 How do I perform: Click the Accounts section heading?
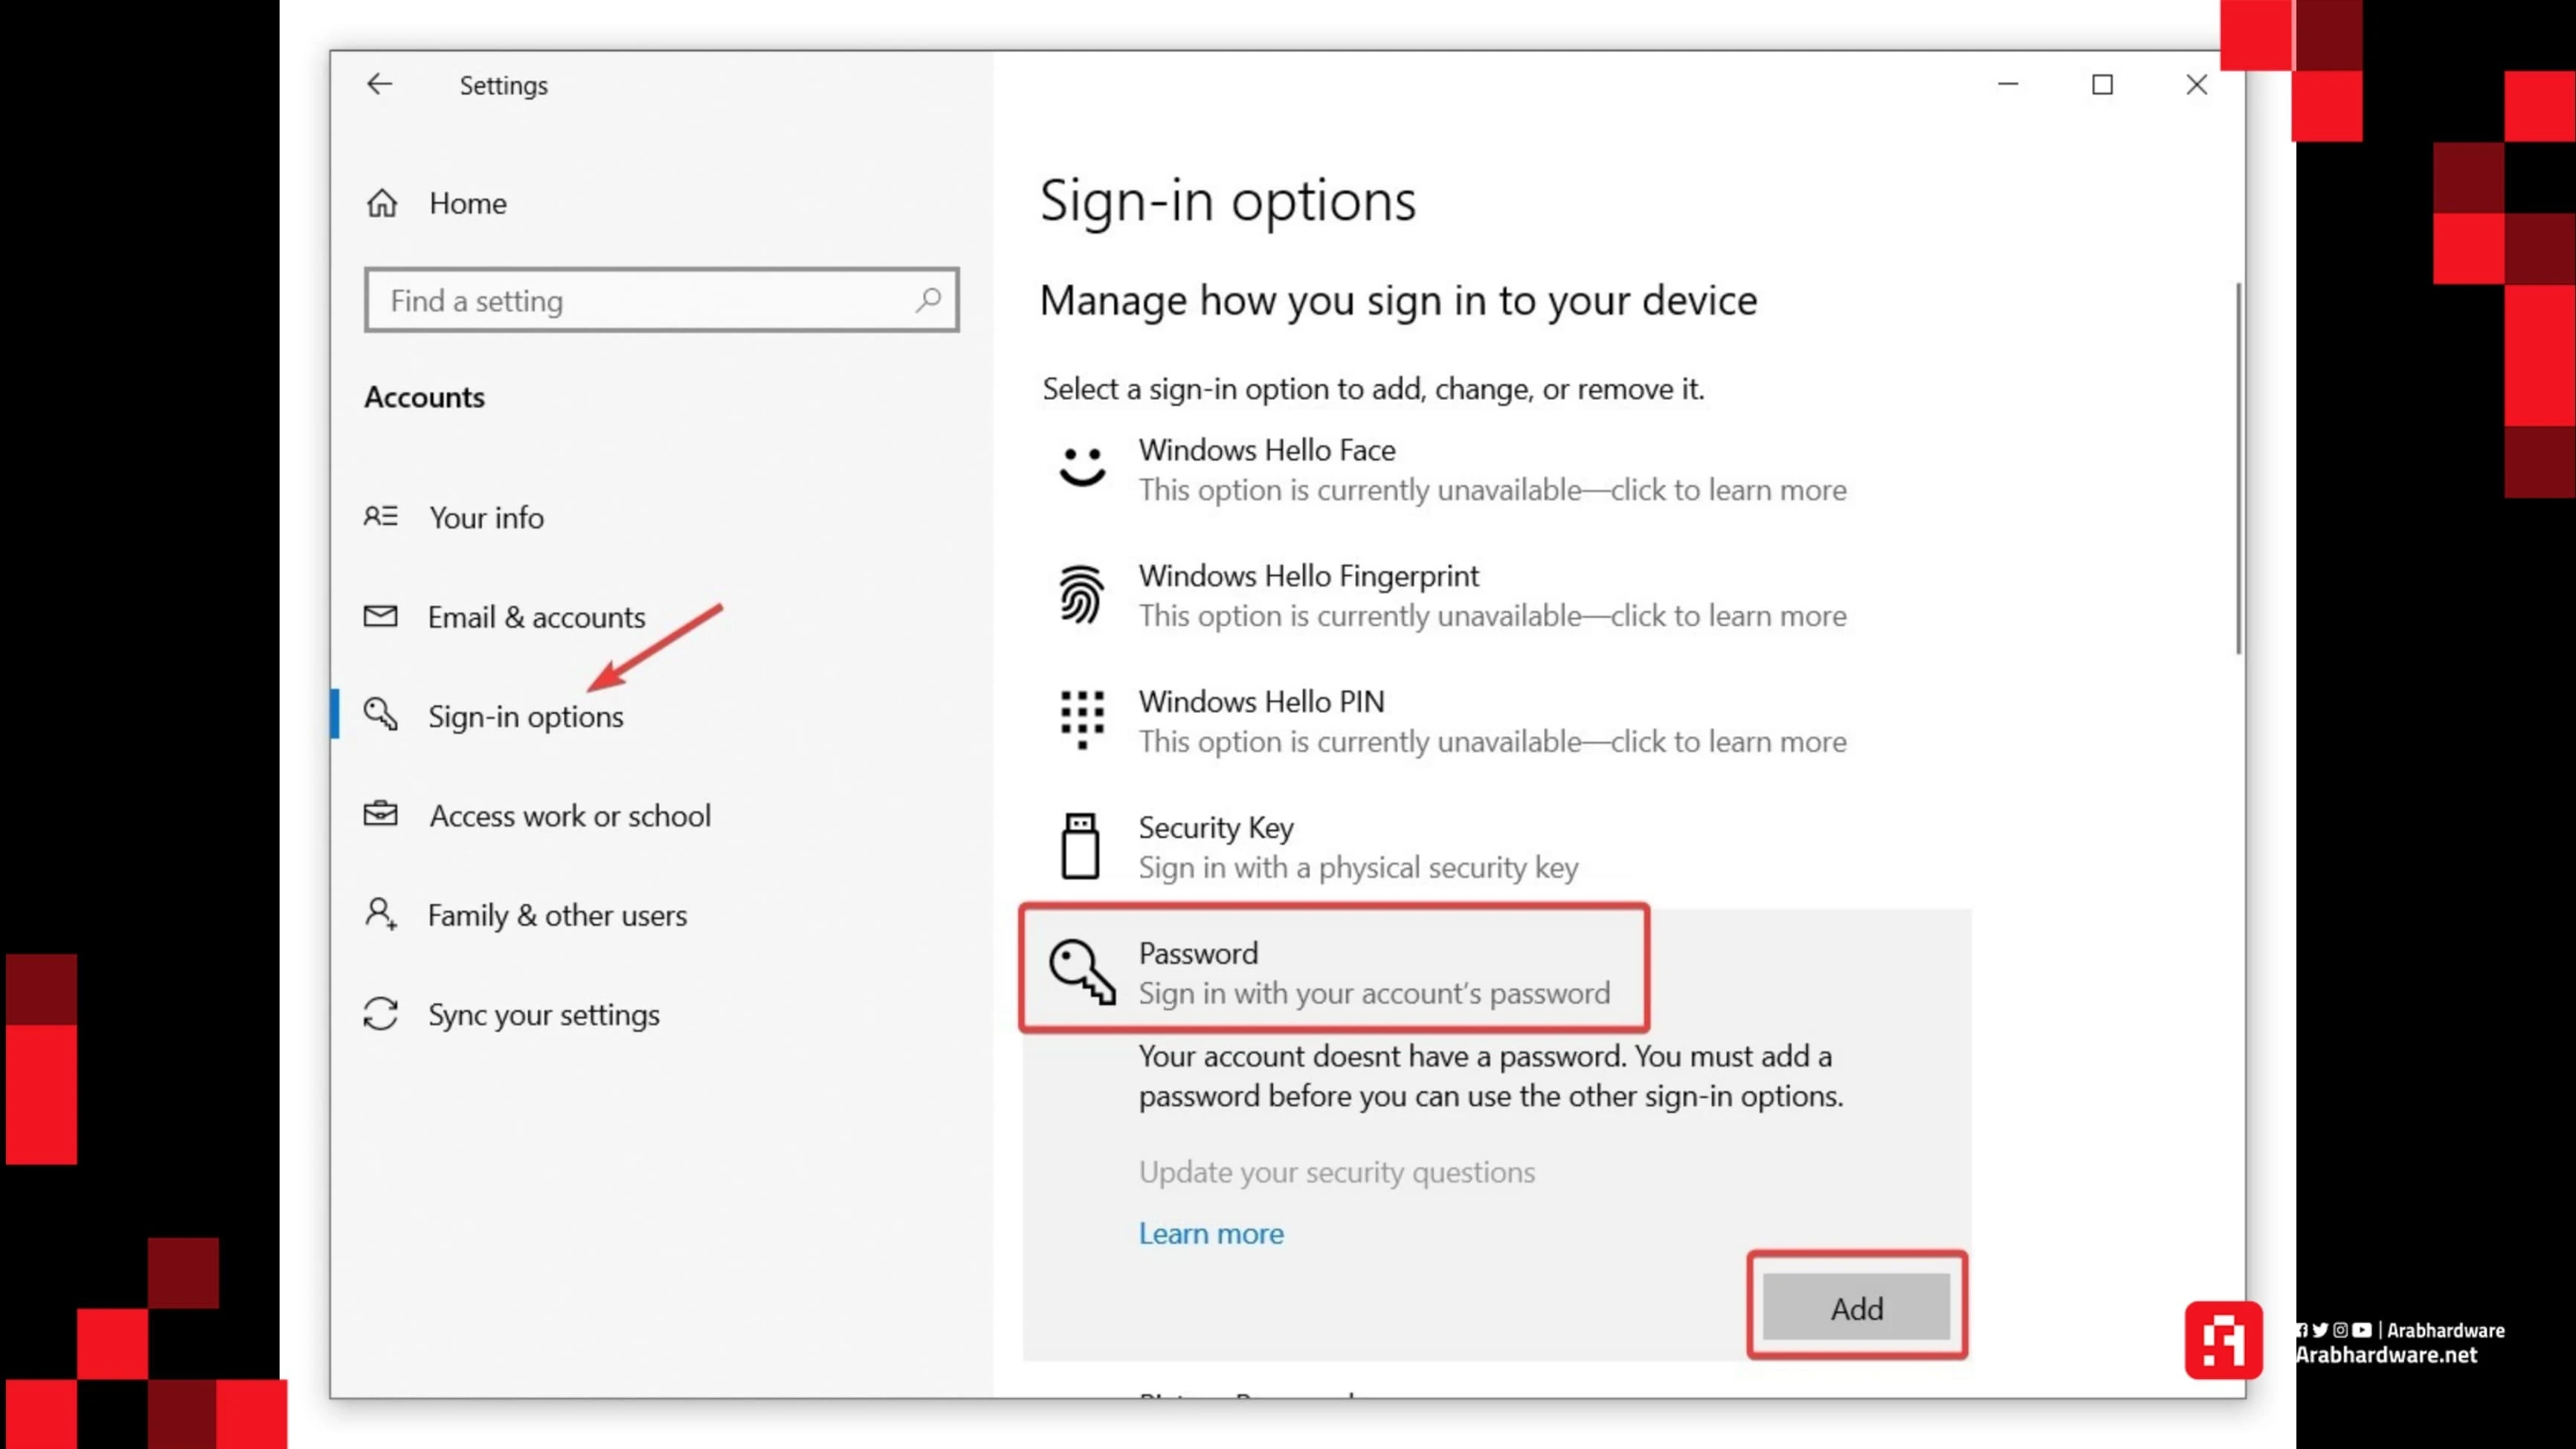tap(424, 397)
